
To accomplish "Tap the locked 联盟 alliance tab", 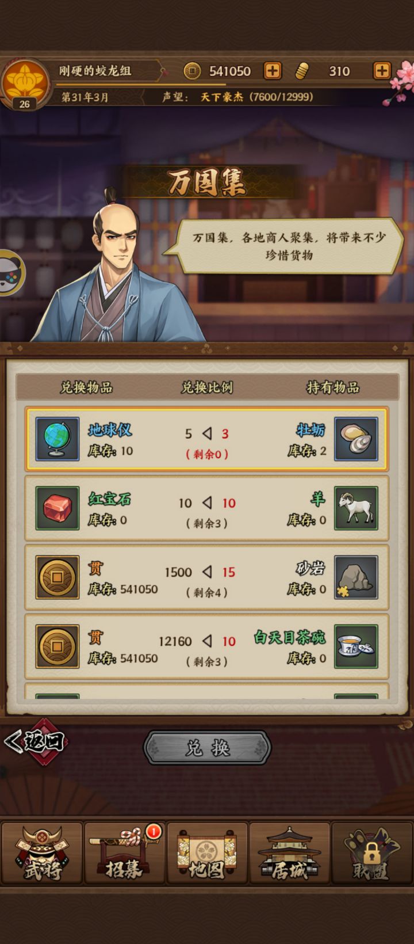I will click(x=372, y=853).
